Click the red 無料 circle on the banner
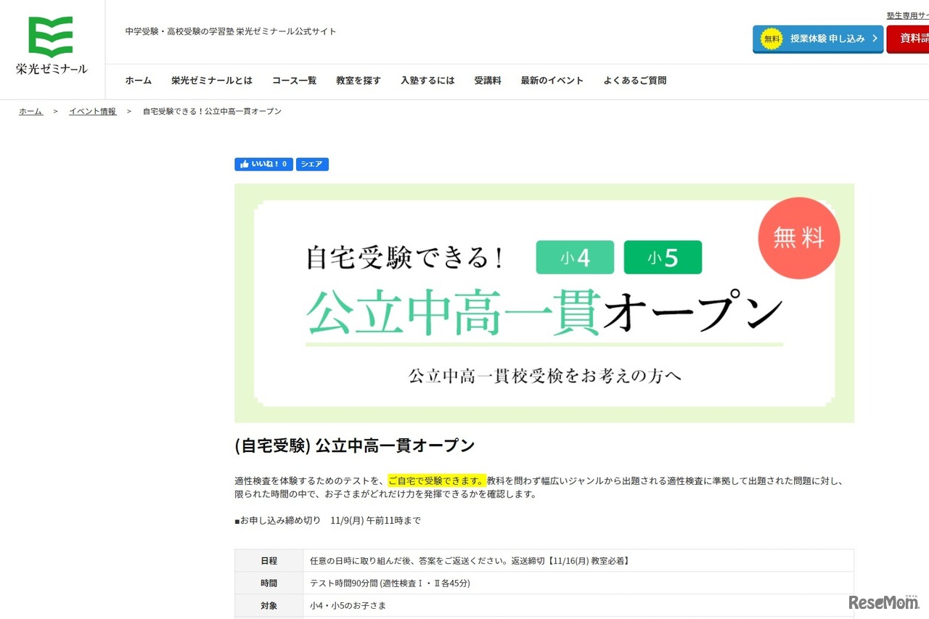 tap(799, 237)
